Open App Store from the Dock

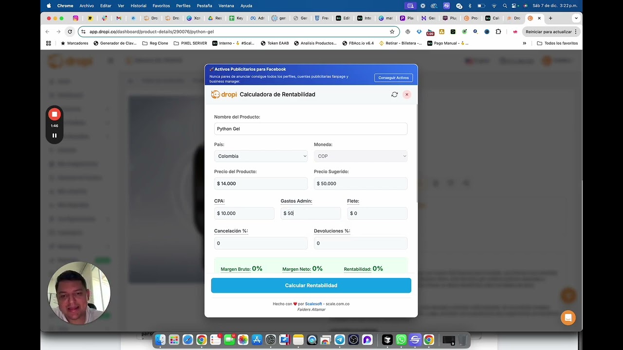click(257, 340)
